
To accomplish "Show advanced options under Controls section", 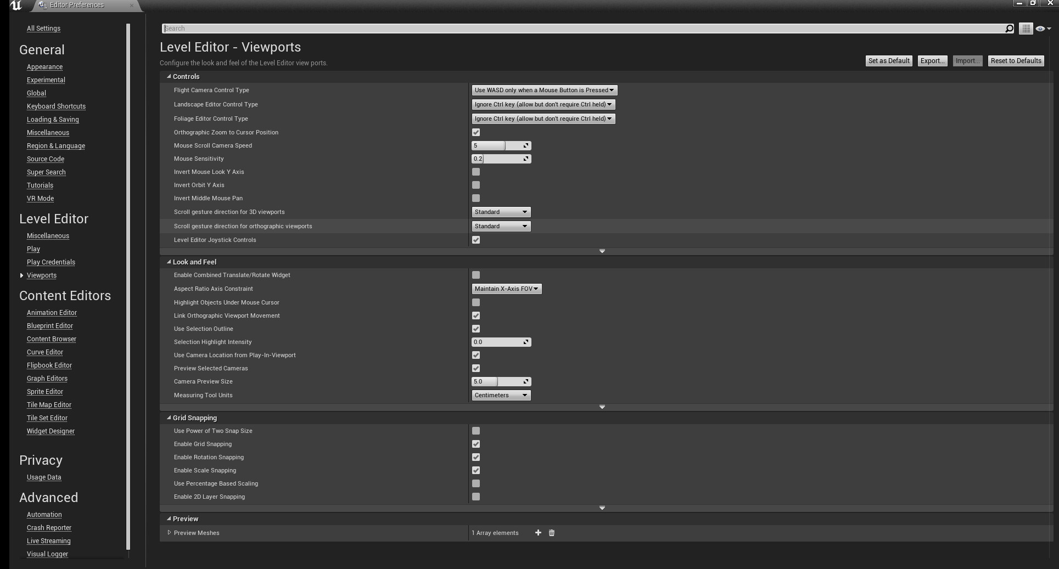I will click(602, 251).
